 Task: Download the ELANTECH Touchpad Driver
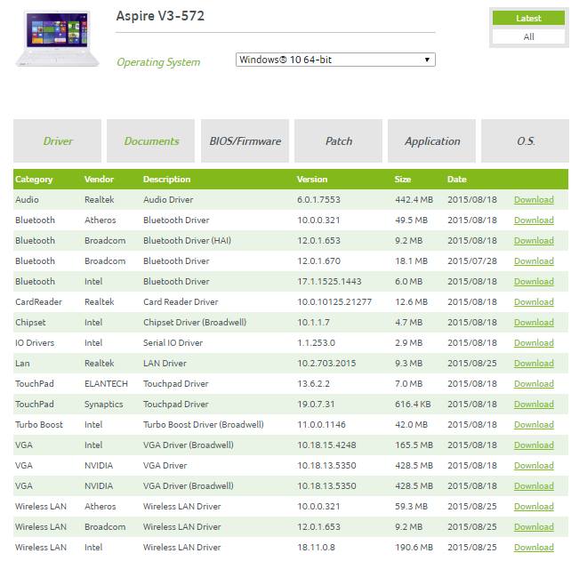click(x=534, y=384)
